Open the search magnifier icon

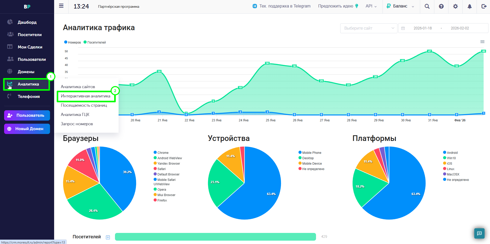click(427, 6)
